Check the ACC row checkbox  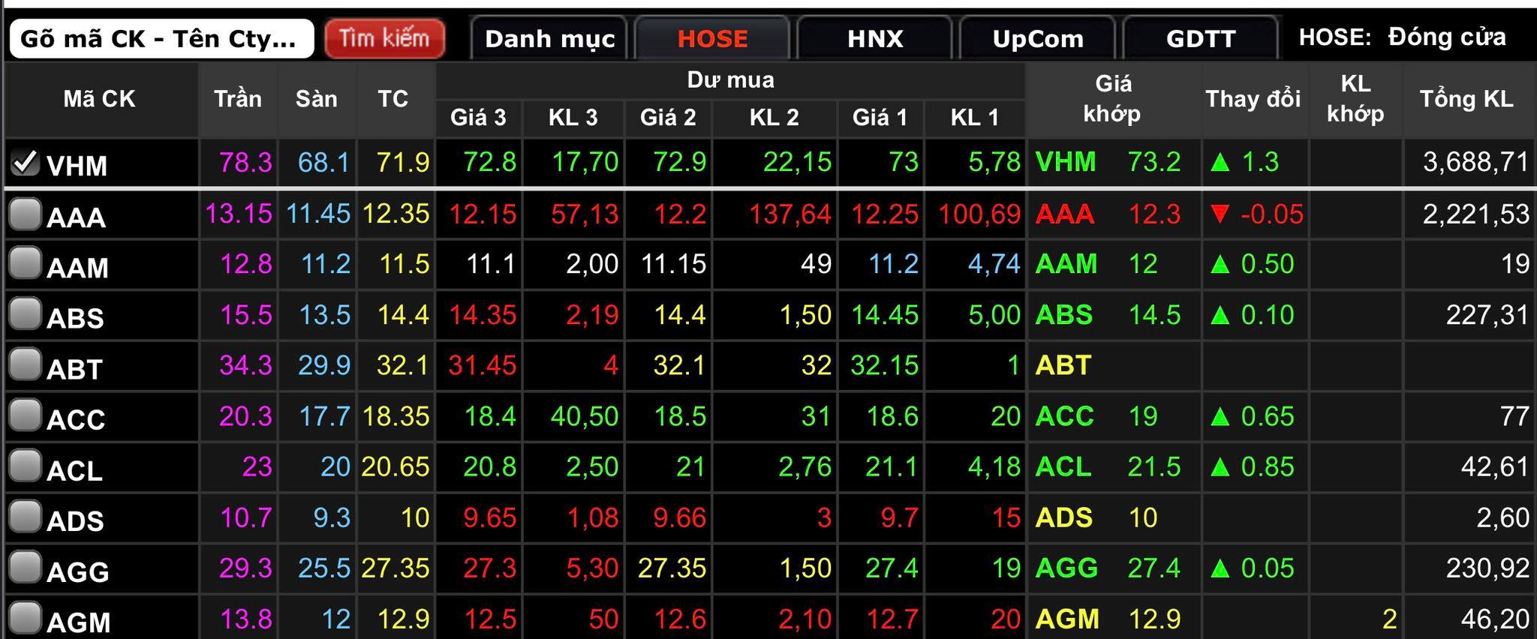click(26, 415)
